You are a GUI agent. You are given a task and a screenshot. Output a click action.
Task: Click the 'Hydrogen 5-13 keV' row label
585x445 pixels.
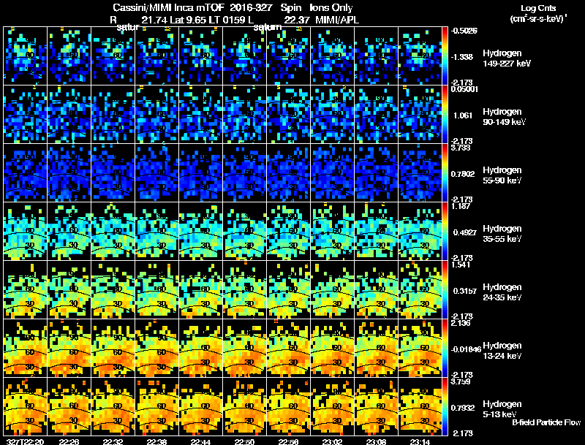502,409
